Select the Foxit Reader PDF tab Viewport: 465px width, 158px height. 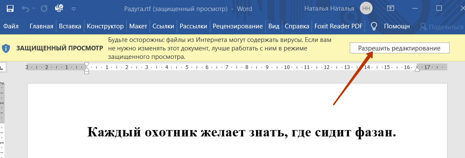tap(338, 26)
